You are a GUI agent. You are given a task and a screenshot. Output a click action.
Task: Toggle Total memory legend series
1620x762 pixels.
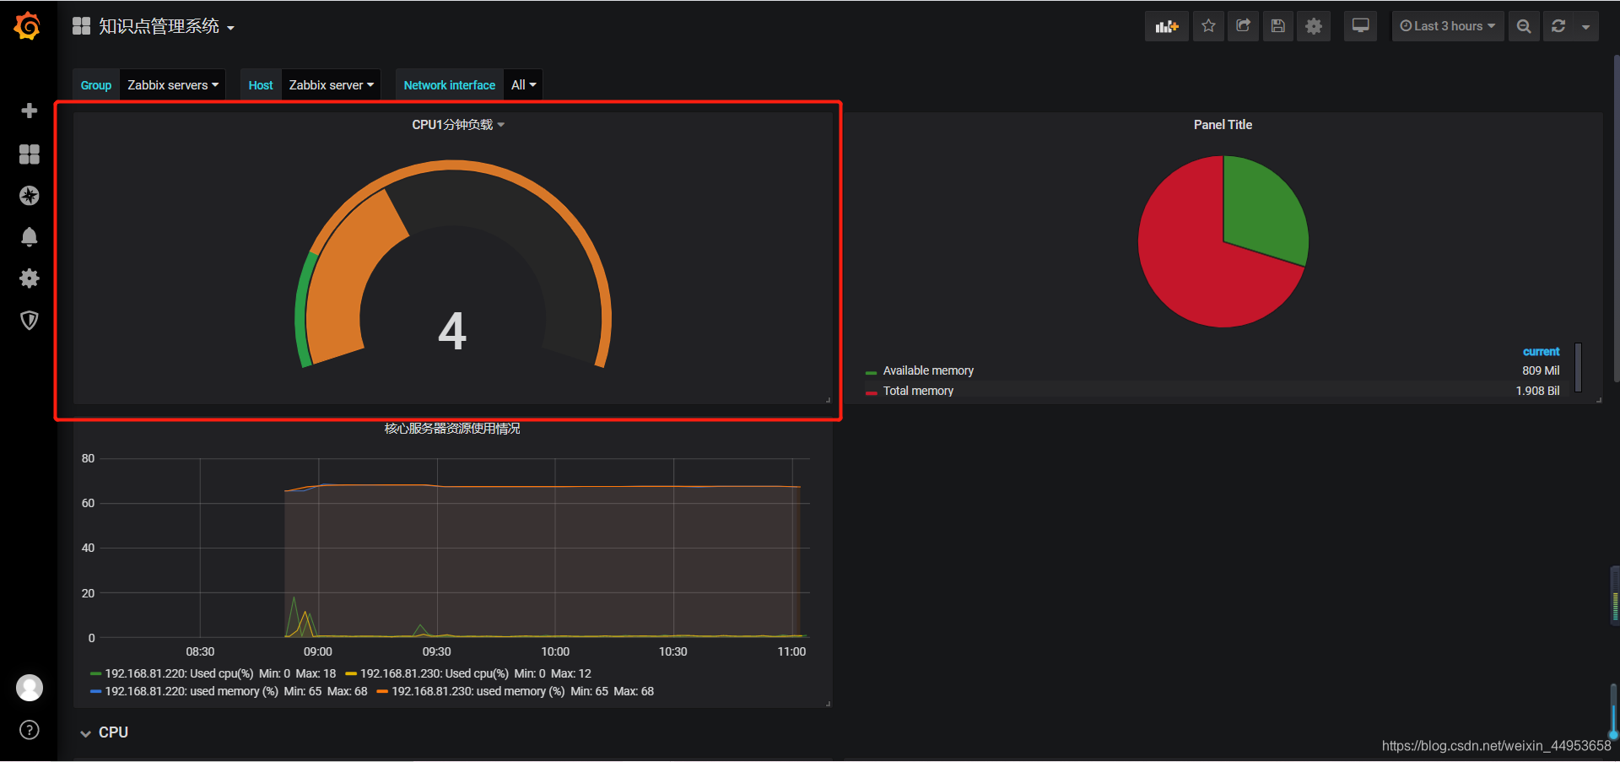918,391
